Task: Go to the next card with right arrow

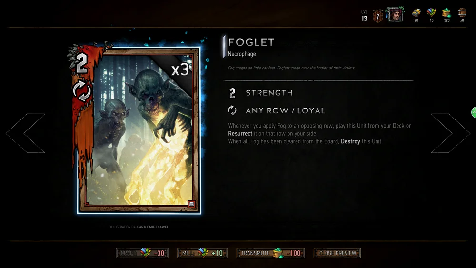Action: [450, 133]
